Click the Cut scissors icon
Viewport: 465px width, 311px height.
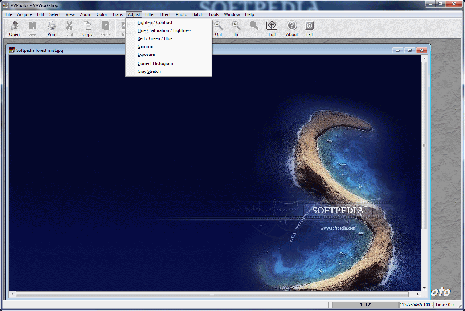pos(70,29)
